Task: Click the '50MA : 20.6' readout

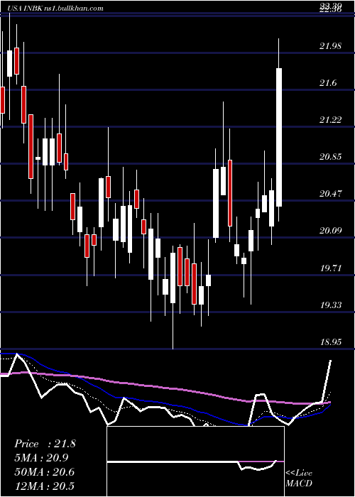Action: tap(44, 472)
